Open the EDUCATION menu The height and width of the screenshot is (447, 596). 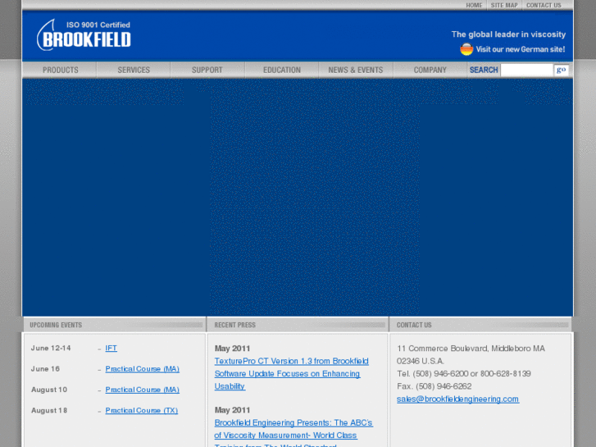[x=282, y=70]
